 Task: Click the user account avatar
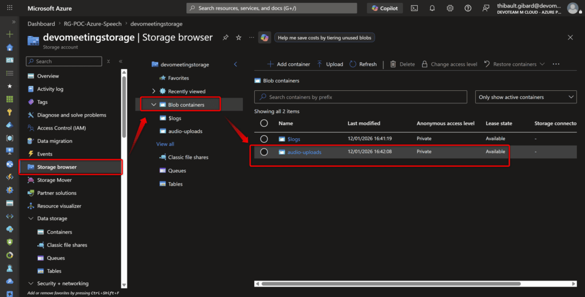click(x=572, y=8)
